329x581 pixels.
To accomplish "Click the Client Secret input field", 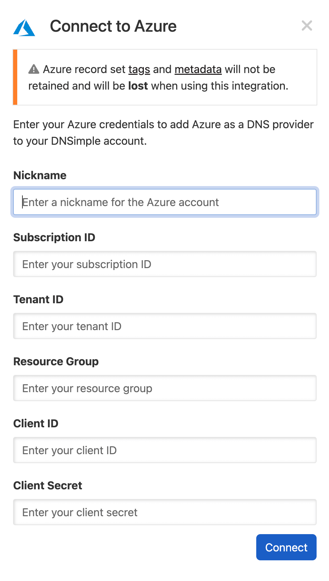I will (x=165, y=512).
